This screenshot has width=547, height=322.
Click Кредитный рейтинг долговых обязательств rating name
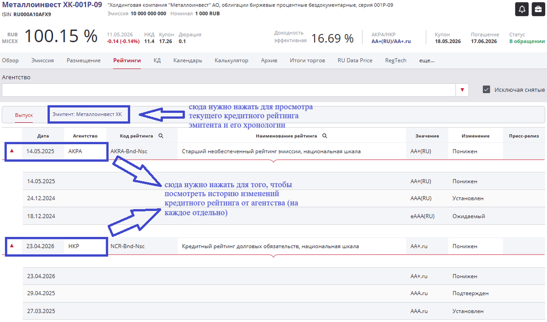tap(270, 246)
